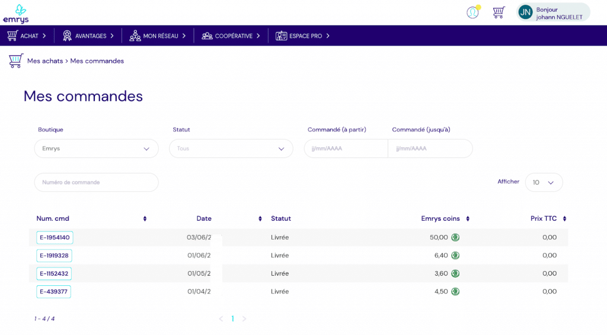This screenshot has height=335, width=607.
Task: Click Bonjour johann NGUELET greeting
Action: pos(559,13)
